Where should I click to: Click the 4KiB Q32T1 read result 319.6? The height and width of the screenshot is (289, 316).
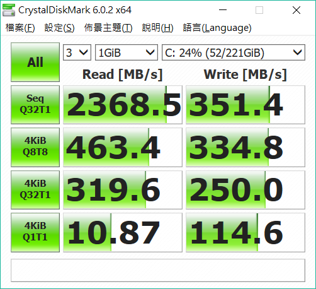(x=123, y=190)
